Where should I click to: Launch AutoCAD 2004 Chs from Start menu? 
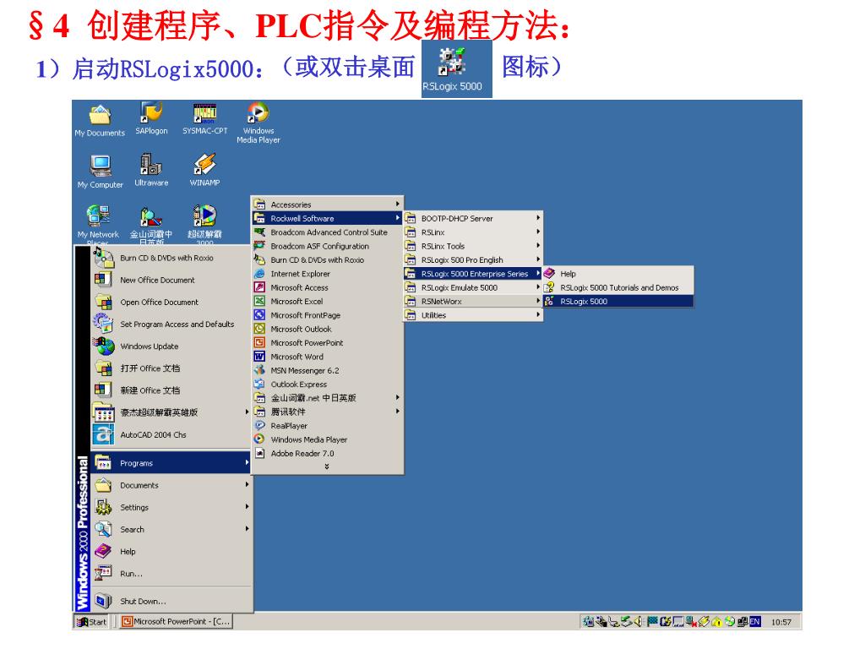(170, 434)
